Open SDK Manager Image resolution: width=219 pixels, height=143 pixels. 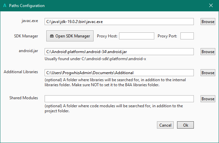tap(70, 36)
